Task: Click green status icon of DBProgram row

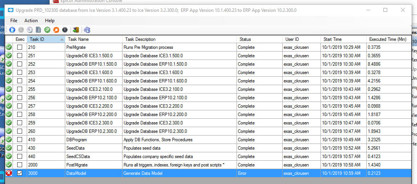Action: coord(9,140)
